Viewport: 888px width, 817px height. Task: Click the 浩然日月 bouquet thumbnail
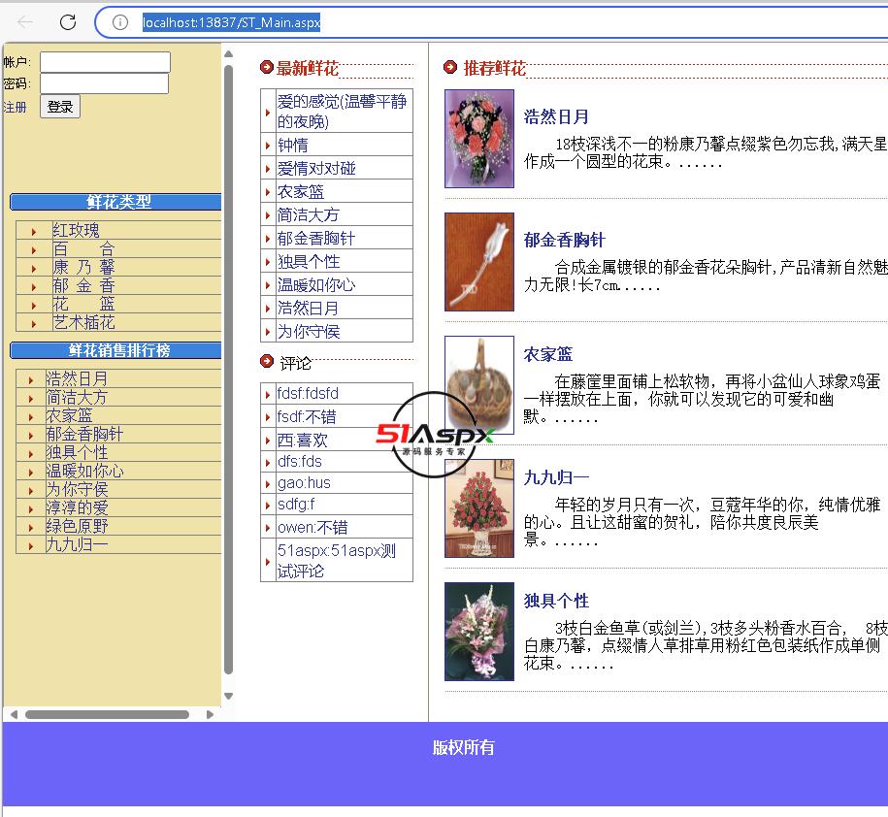point(479,138)
